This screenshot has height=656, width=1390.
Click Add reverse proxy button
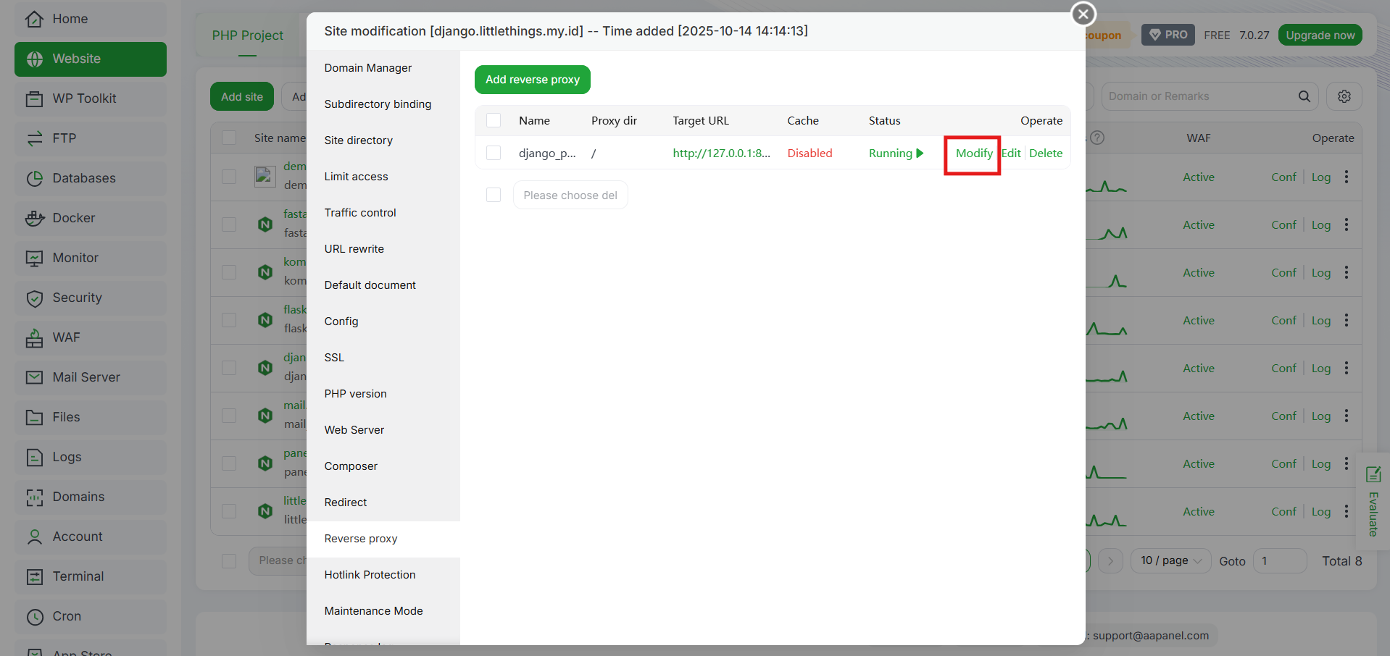click(x=533, y=80)
